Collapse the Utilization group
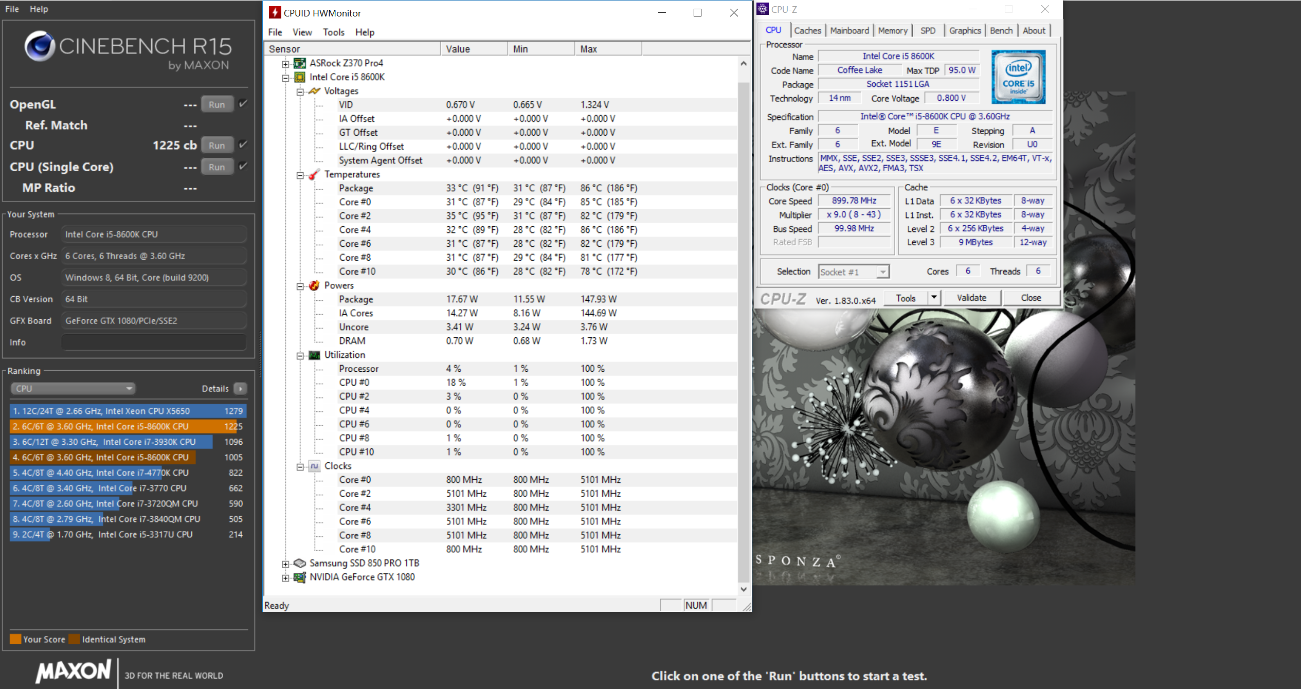The height and width of the screenshot is (689, 1301). tap(300, 355)
